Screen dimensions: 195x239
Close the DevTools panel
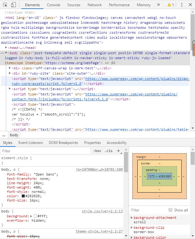[190, 5]
